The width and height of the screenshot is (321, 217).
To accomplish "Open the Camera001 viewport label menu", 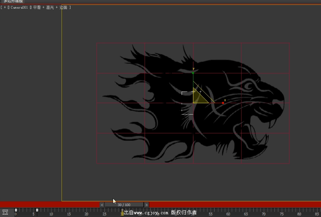I will [20, 7].
